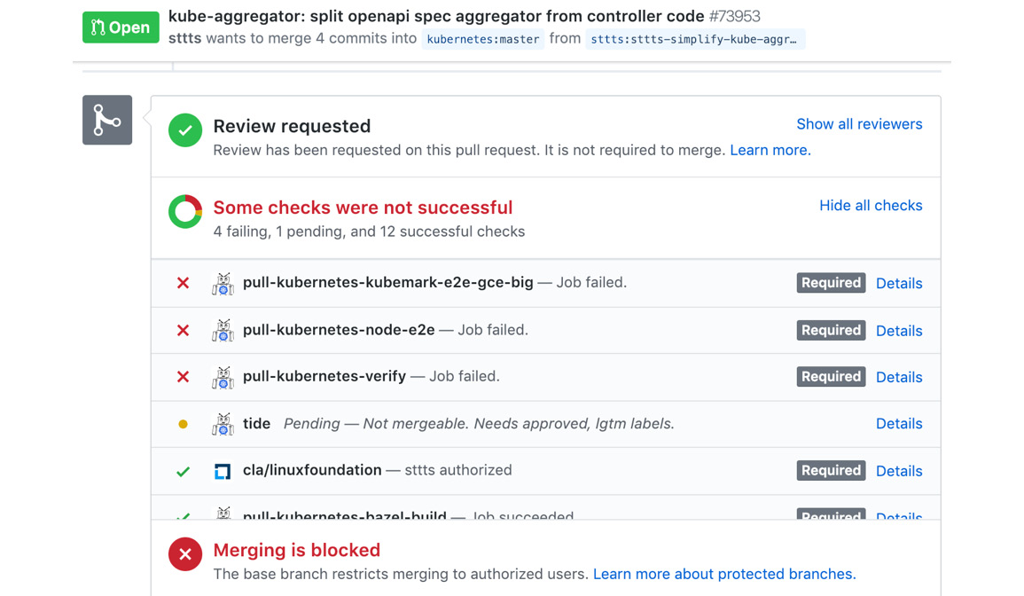Open Details for the tide check

point(899,424)
